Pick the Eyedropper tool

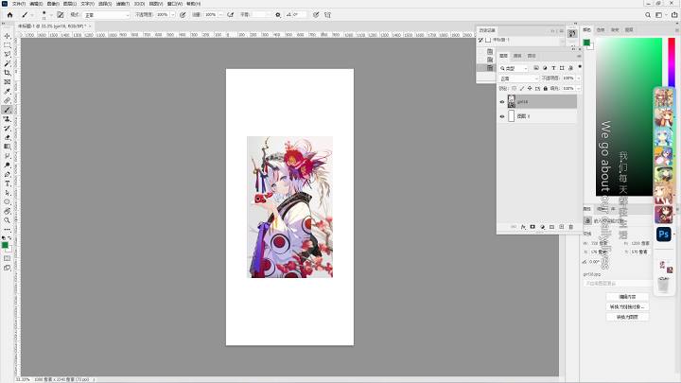click(x=7, y=91)
